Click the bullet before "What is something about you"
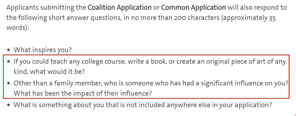 pyautogui.click(x=8, y=105)
